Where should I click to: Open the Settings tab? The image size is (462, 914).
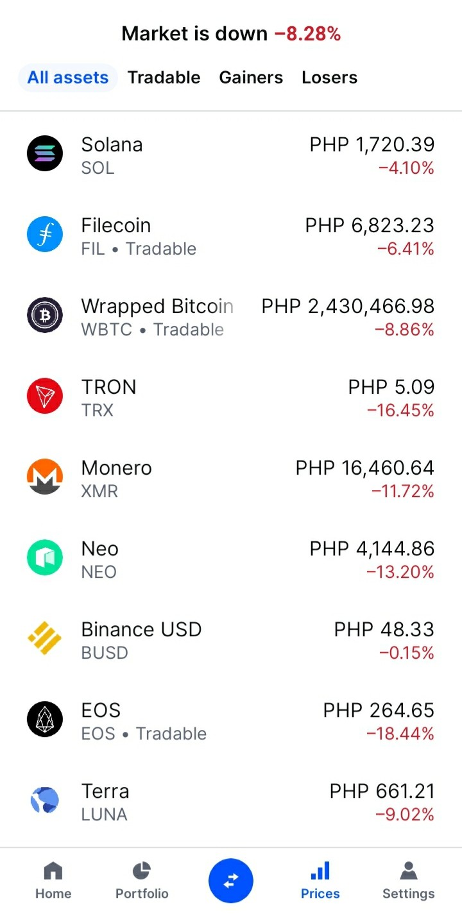[x=408, y=881]
